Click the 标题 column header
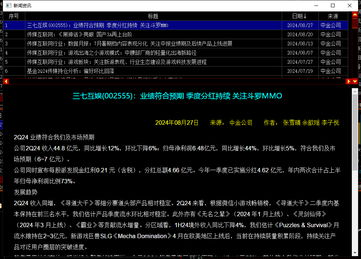The image size is (361, 259). [x=153, y=16]
